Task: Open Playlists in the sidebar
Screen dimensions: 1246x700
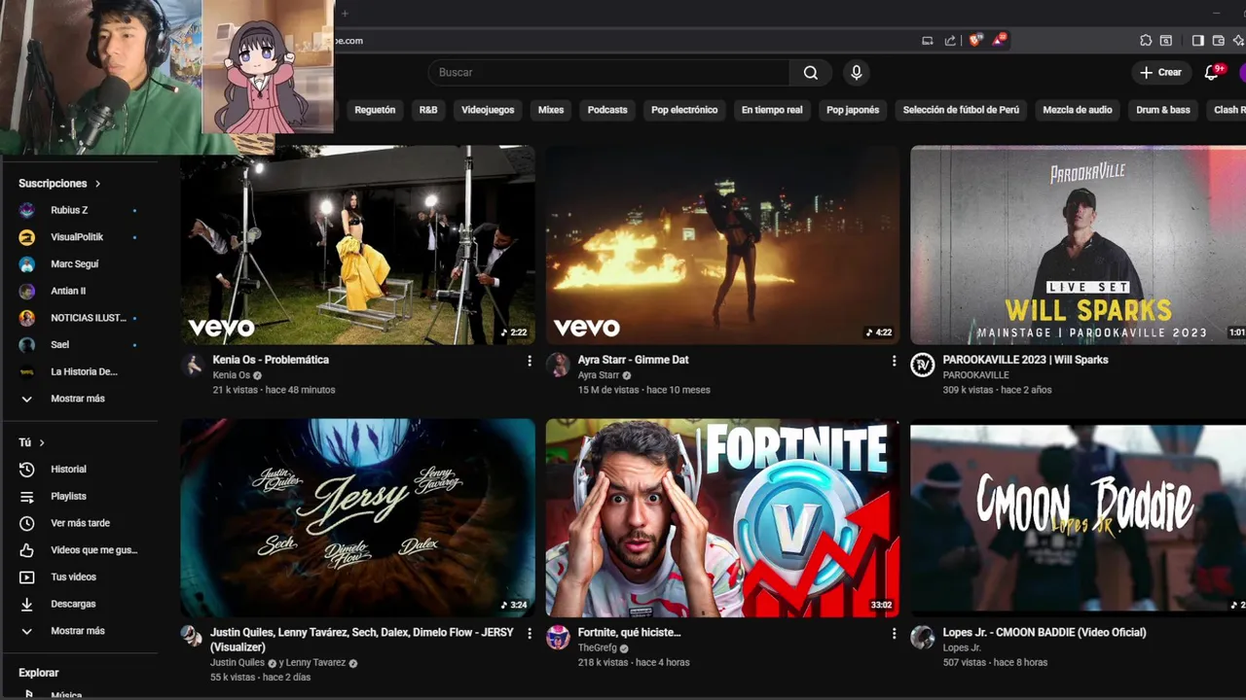Action: [78, 496]
